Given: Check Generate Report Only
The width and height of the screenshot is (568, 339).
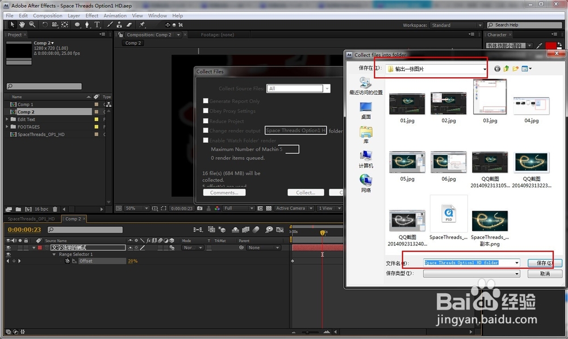Looking at the screenshot, I should (206, 101).
